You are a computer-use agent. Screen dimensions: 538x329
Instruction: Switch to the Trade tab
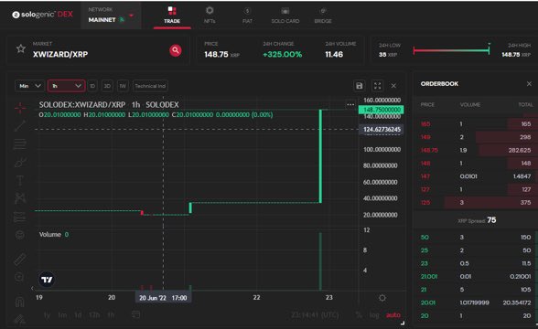coord(172,15)
